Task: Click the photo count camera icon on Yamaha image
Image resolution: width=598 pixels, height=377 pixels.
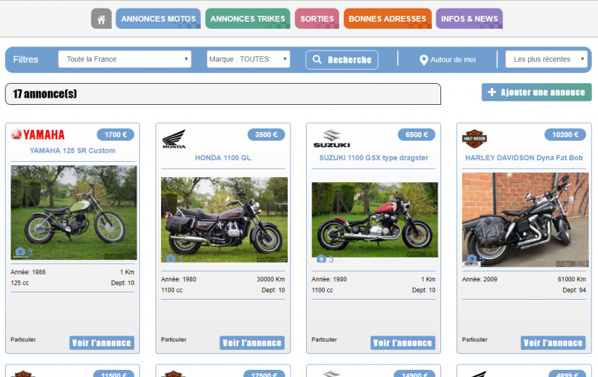Action: pyautogui.click(x=20, y=252)
